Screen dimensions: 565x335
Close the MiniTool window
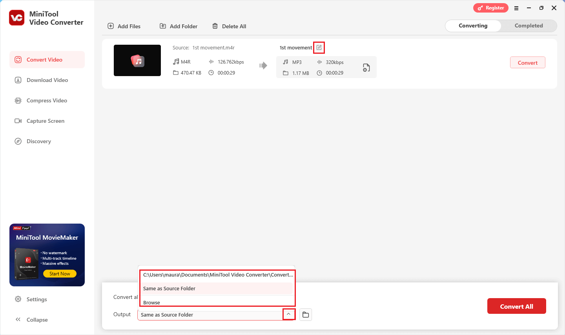[x=554, y=8]
